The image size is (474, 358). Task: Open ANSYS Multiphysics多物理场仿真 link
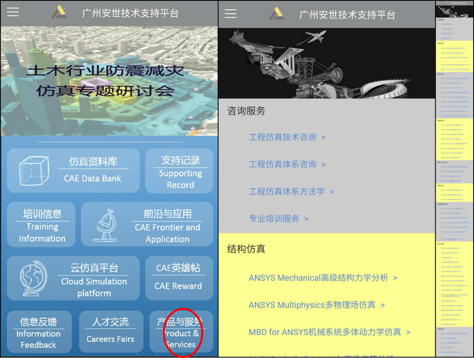pyautogui.click(x=316, y=305)
